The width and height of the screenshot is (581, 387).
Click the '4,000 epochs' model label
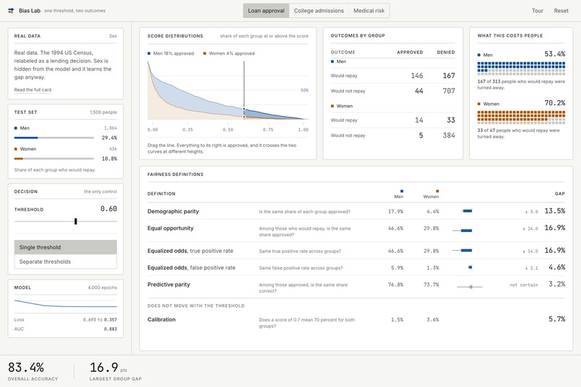coord(102,288)
